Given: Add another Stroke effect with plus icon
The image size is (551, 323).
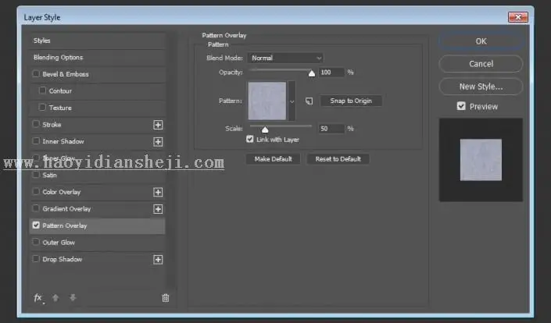Looking at the screenshot, I should [158, 125].
